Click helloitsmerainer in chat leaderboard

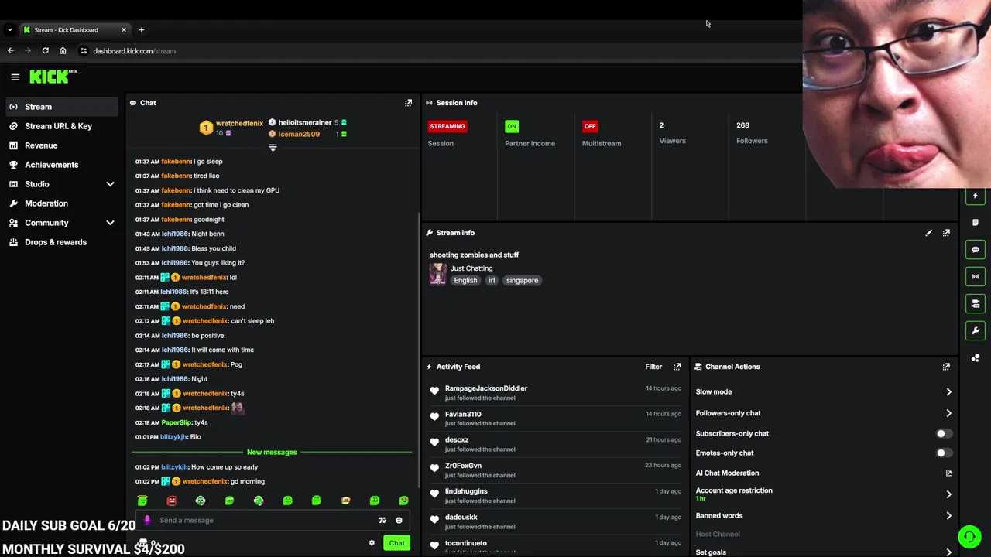[x=305, y=122]
